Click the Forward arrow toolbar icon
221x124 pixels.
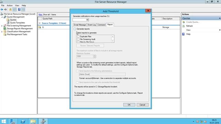(6, 9)
